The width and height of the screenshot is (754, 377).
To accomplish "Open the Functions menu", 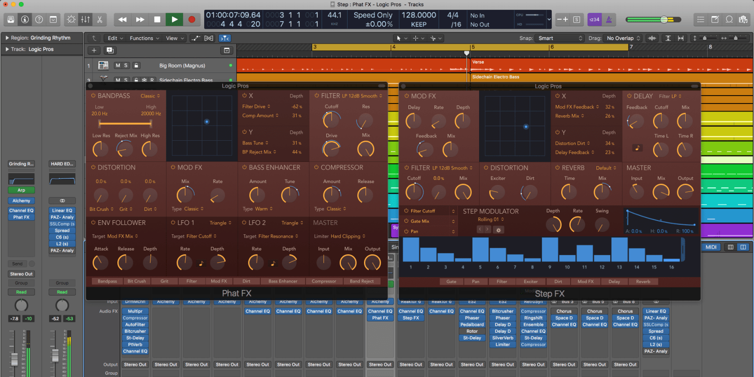I will tap(144, 38).
